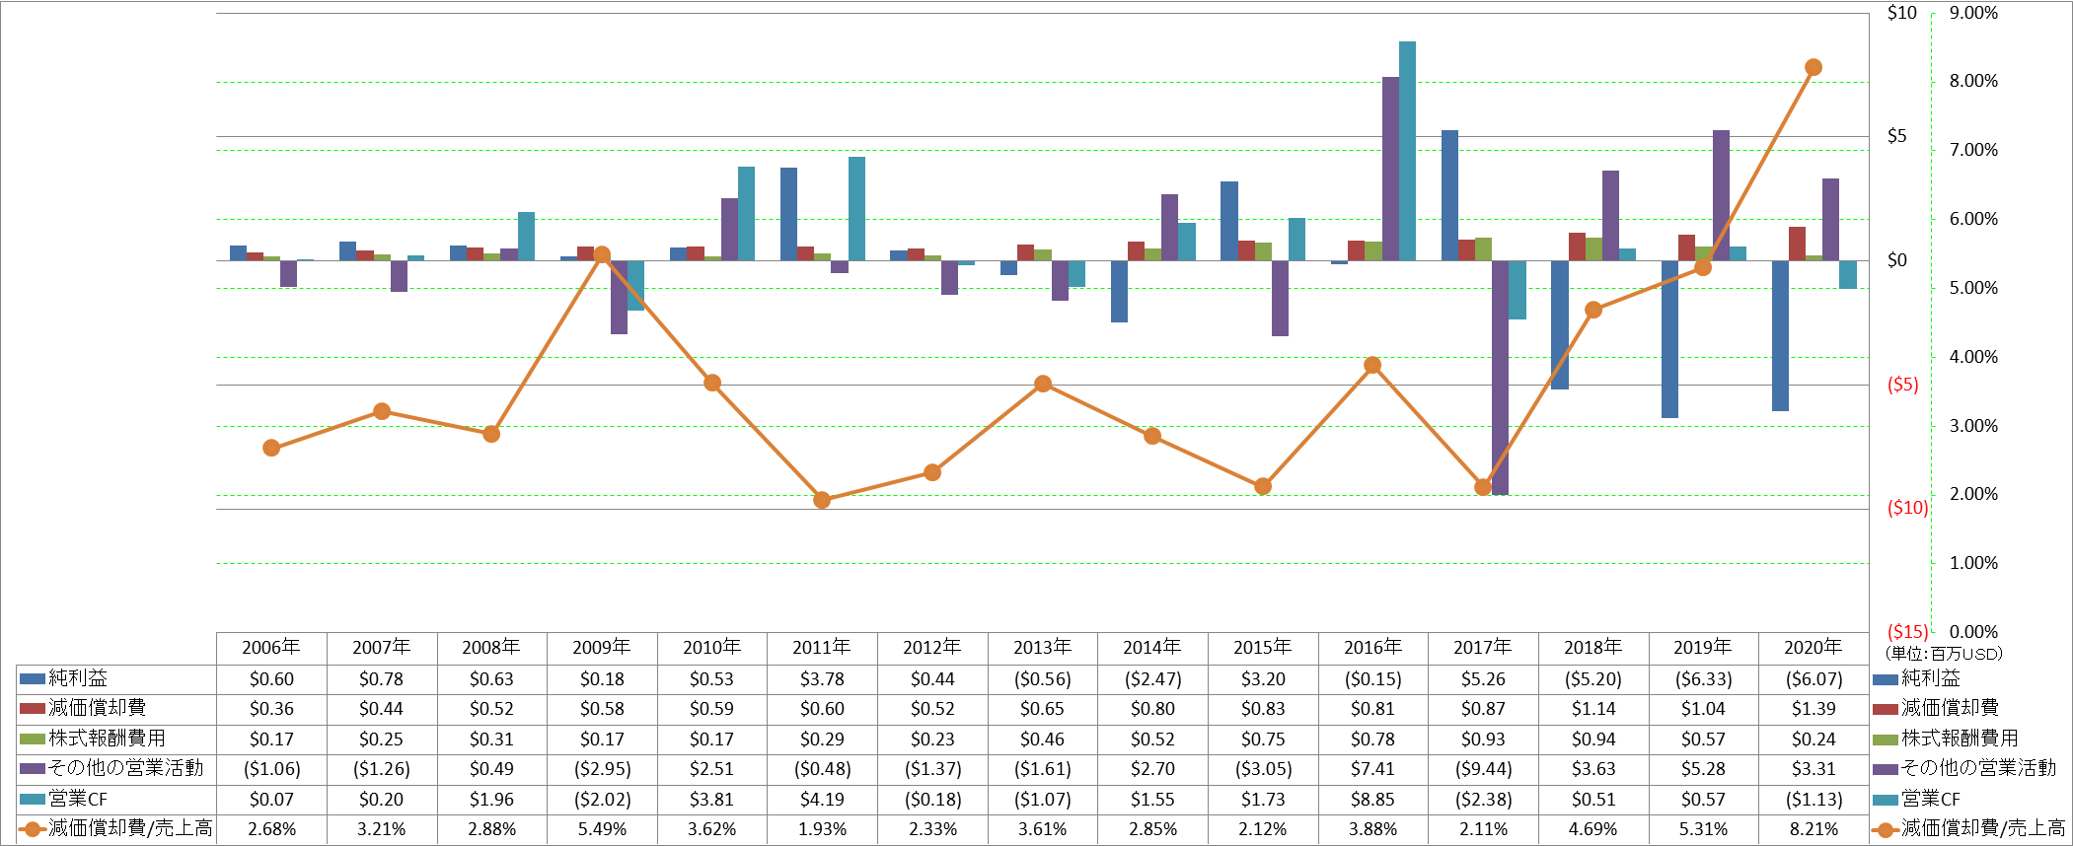Screen dimensions: 2073x846
Task: Click the 2011 orange line data point
Action: tap(822, 500)
